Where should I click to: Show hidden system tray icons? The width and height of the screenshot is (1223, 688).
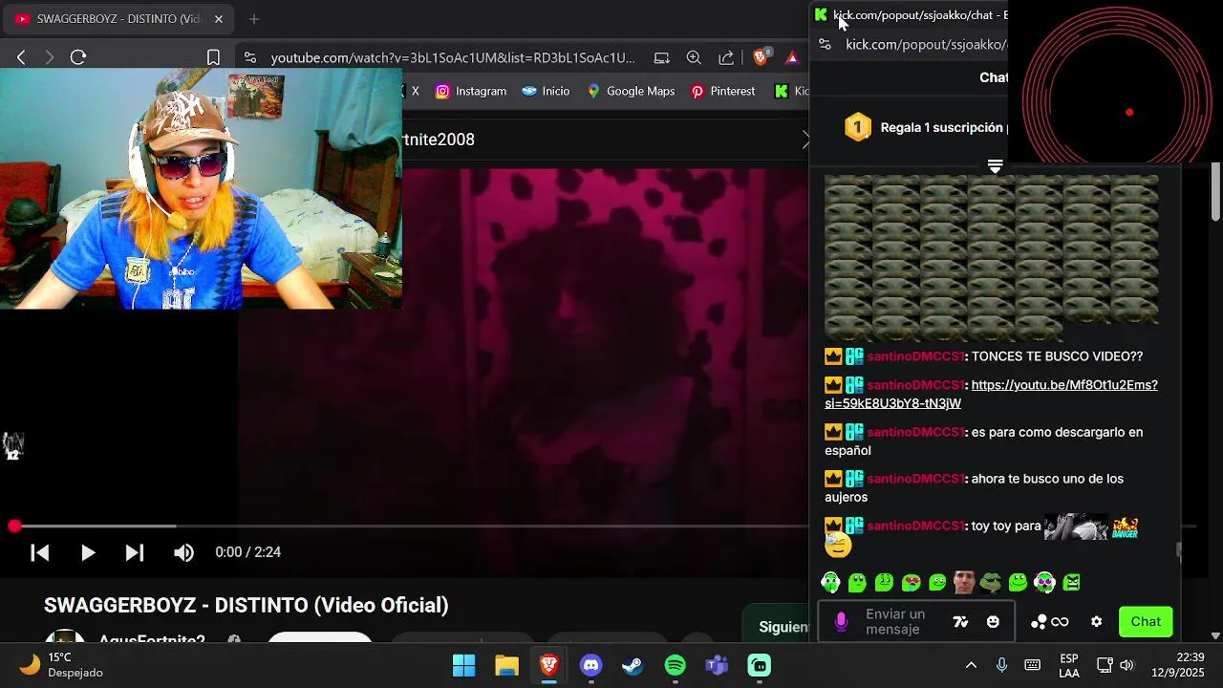tap(971, 665)
